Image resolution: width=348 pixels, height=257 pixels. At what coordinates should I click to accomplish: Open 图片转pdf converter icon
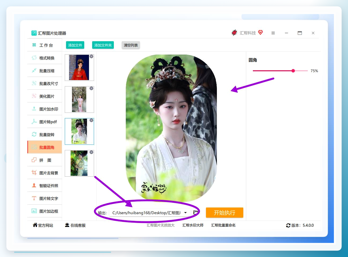34,122
